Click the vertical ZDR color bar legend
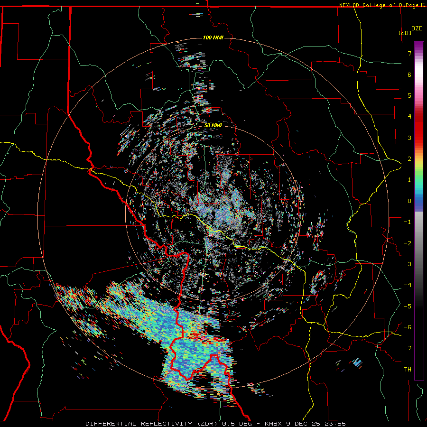The width and height of the screenshot is (427, 427). (x=419, y=211)
